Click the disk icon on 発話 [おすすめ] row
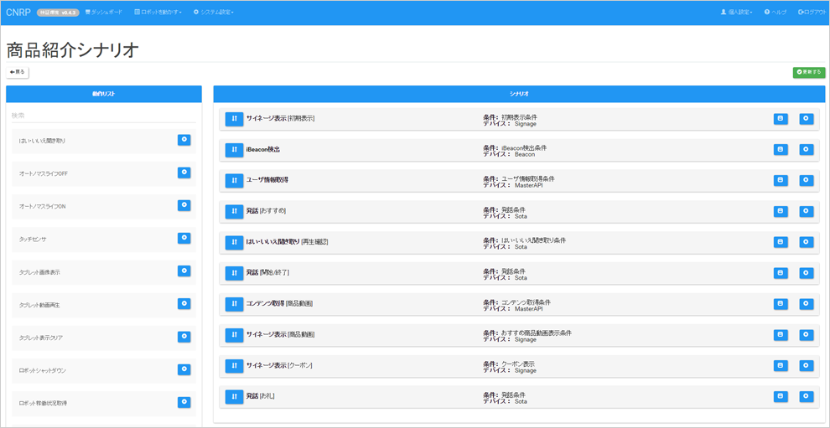 click(781, 211)
